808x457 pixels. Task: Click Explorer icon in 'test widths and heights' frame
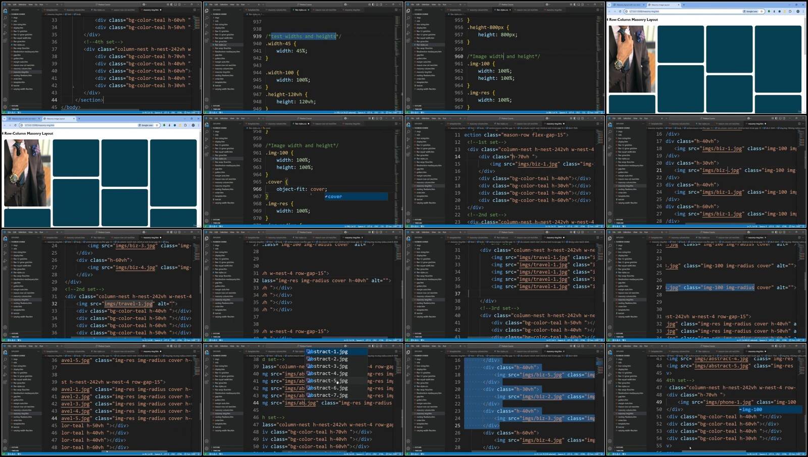[207, 11]
